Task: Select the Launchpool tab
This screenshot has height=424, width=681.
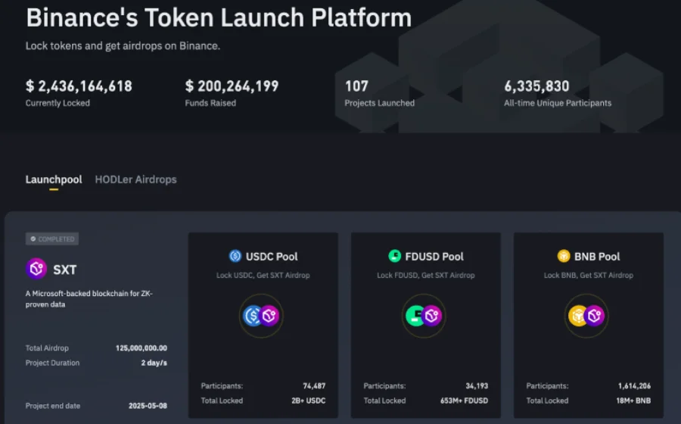Action: pos(54,179)
